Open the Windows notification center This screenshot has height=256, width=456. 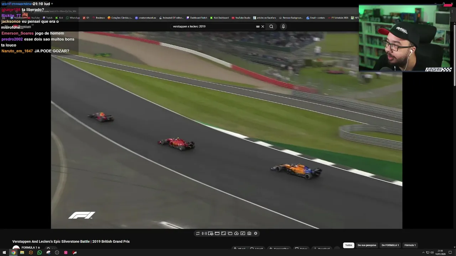pyautogui.click(x=450, y=252)
